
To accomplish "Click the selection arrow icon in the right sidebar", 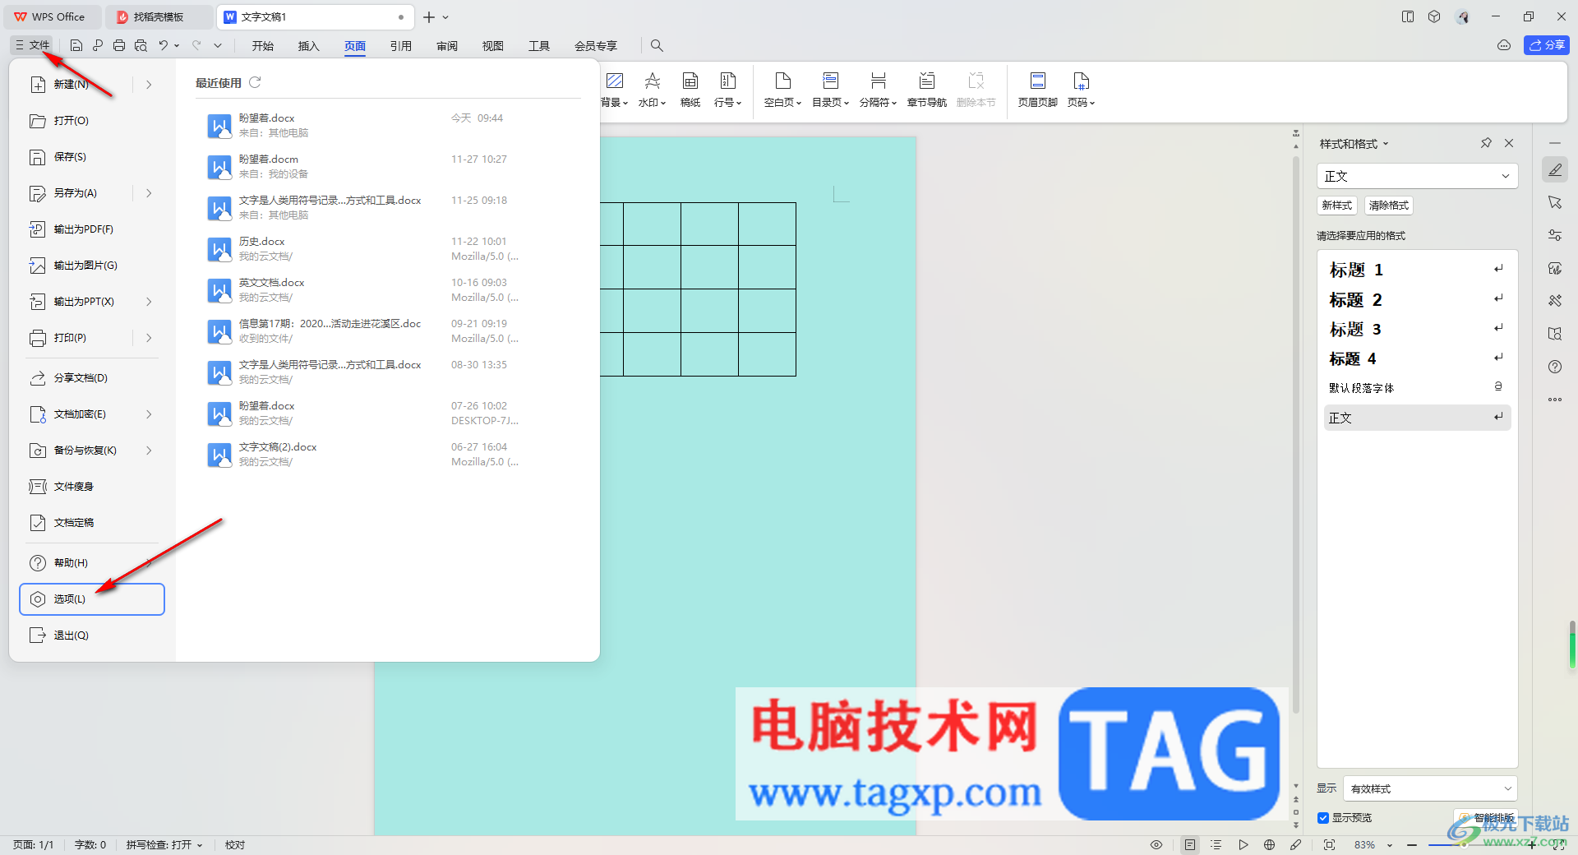I will [x=1555, y=202].
